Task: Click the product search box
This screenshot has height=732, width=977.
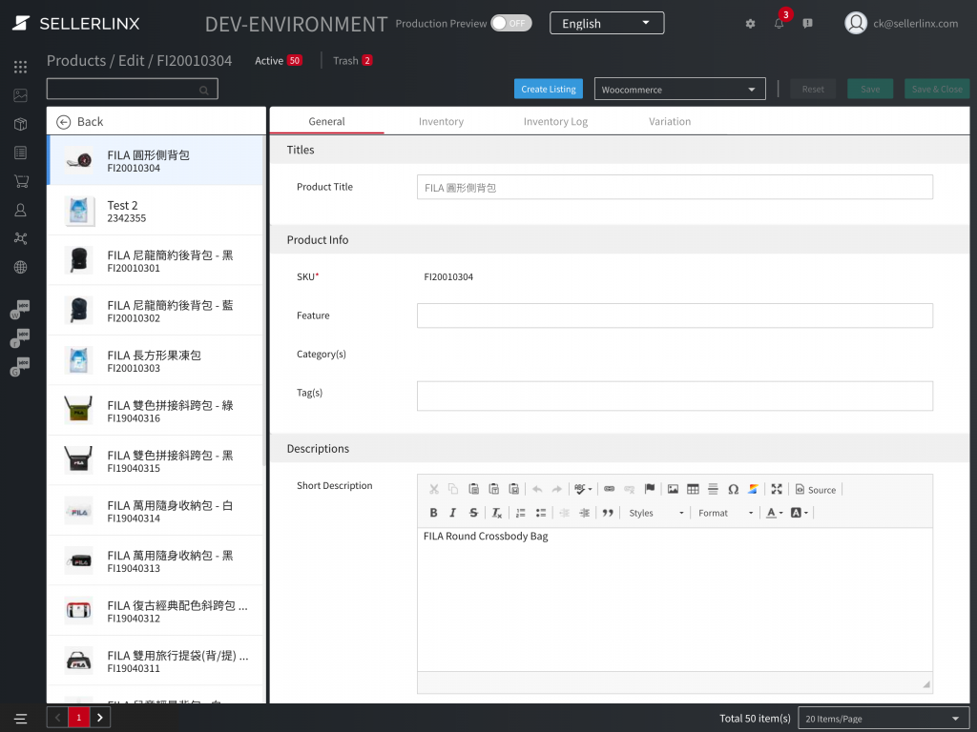Action: (132, 89)
